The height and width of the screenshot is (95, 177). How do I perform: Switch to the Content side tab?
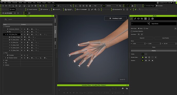(55, 21)
